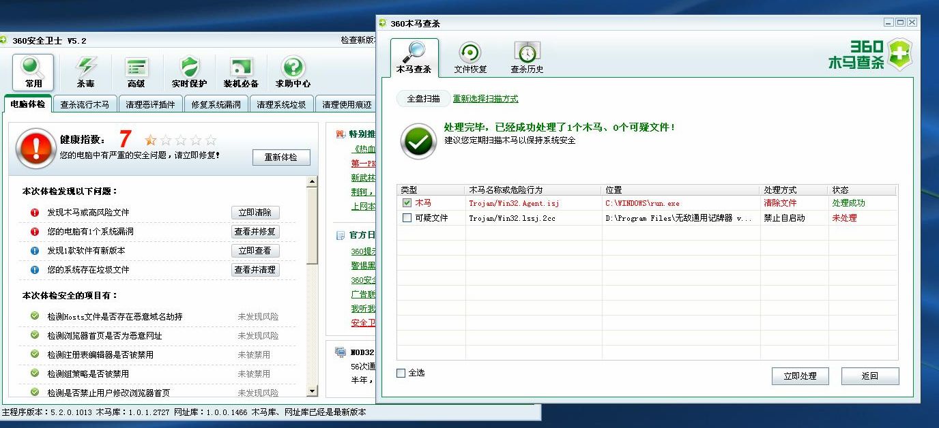Click the first orange health star
This screenshot has height=428, width=939.
pyautogui.click(x=151, y=140)
